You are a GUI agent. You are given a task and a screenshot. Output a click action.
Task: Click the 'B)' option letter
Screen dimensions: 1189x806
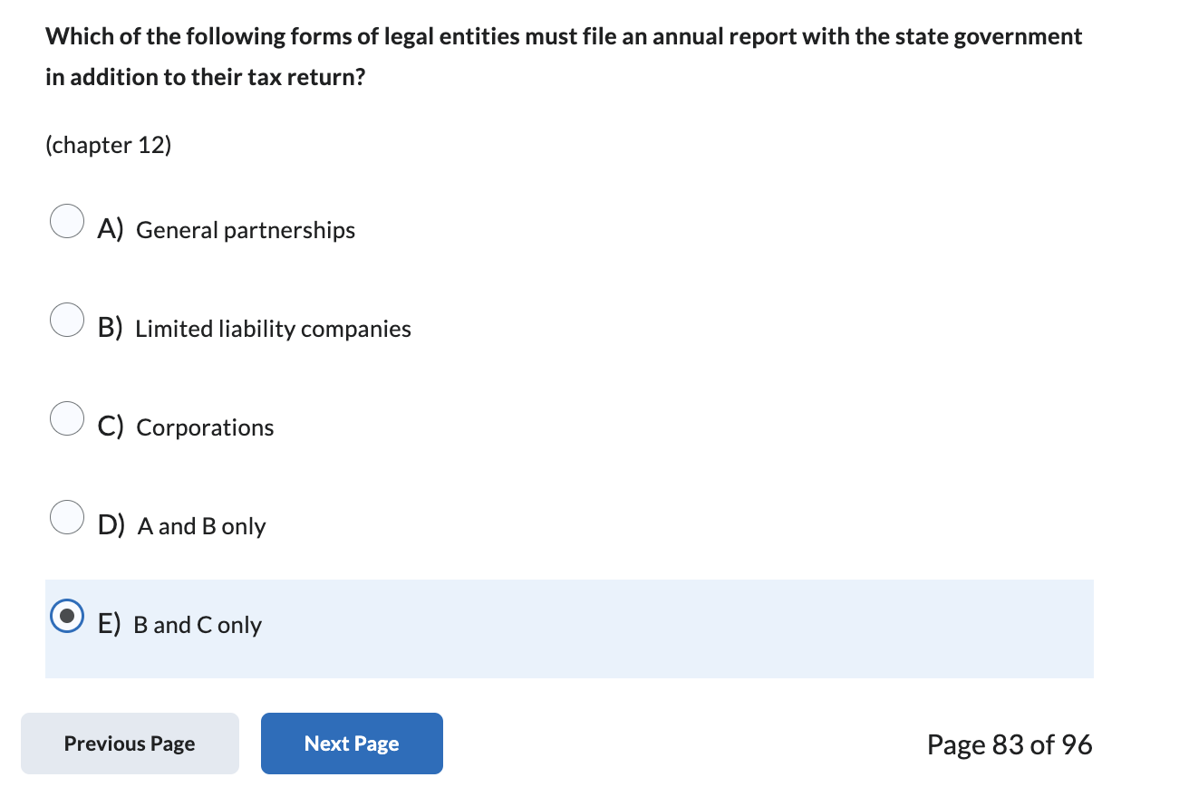[x=111, y=329]
